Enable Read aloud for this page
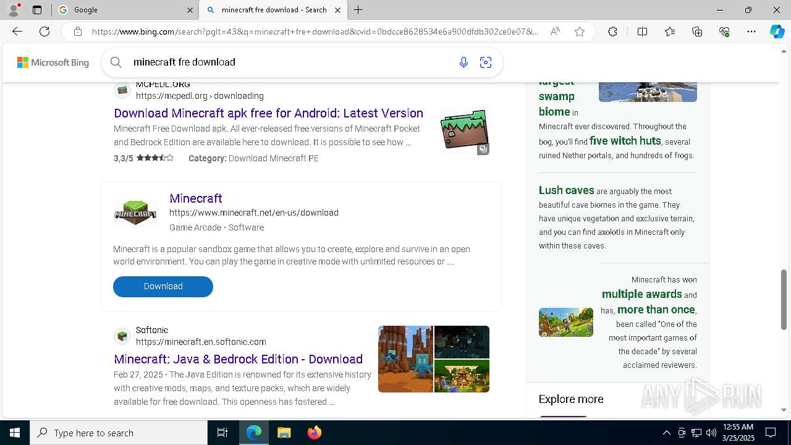The width and height of the screenshot is (791, 445). click(x=555, y=32)
